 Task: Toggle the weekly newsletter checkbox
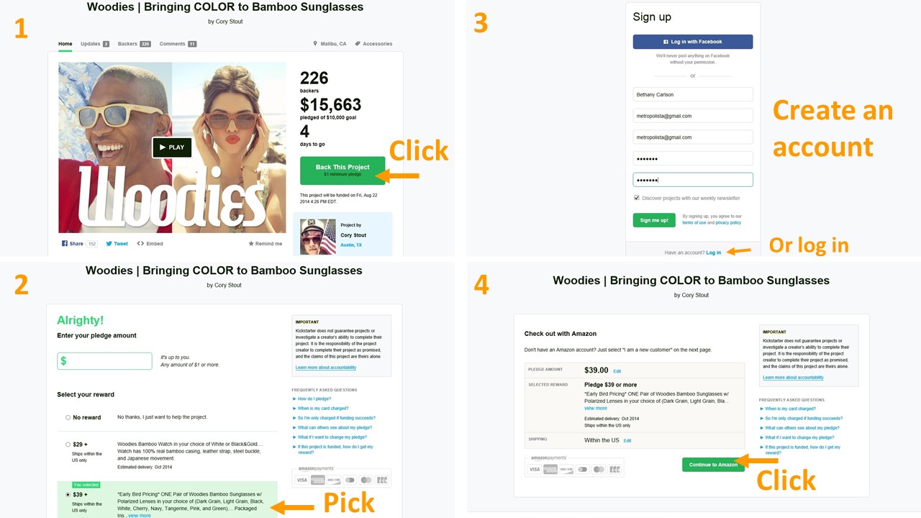point(637,198)
